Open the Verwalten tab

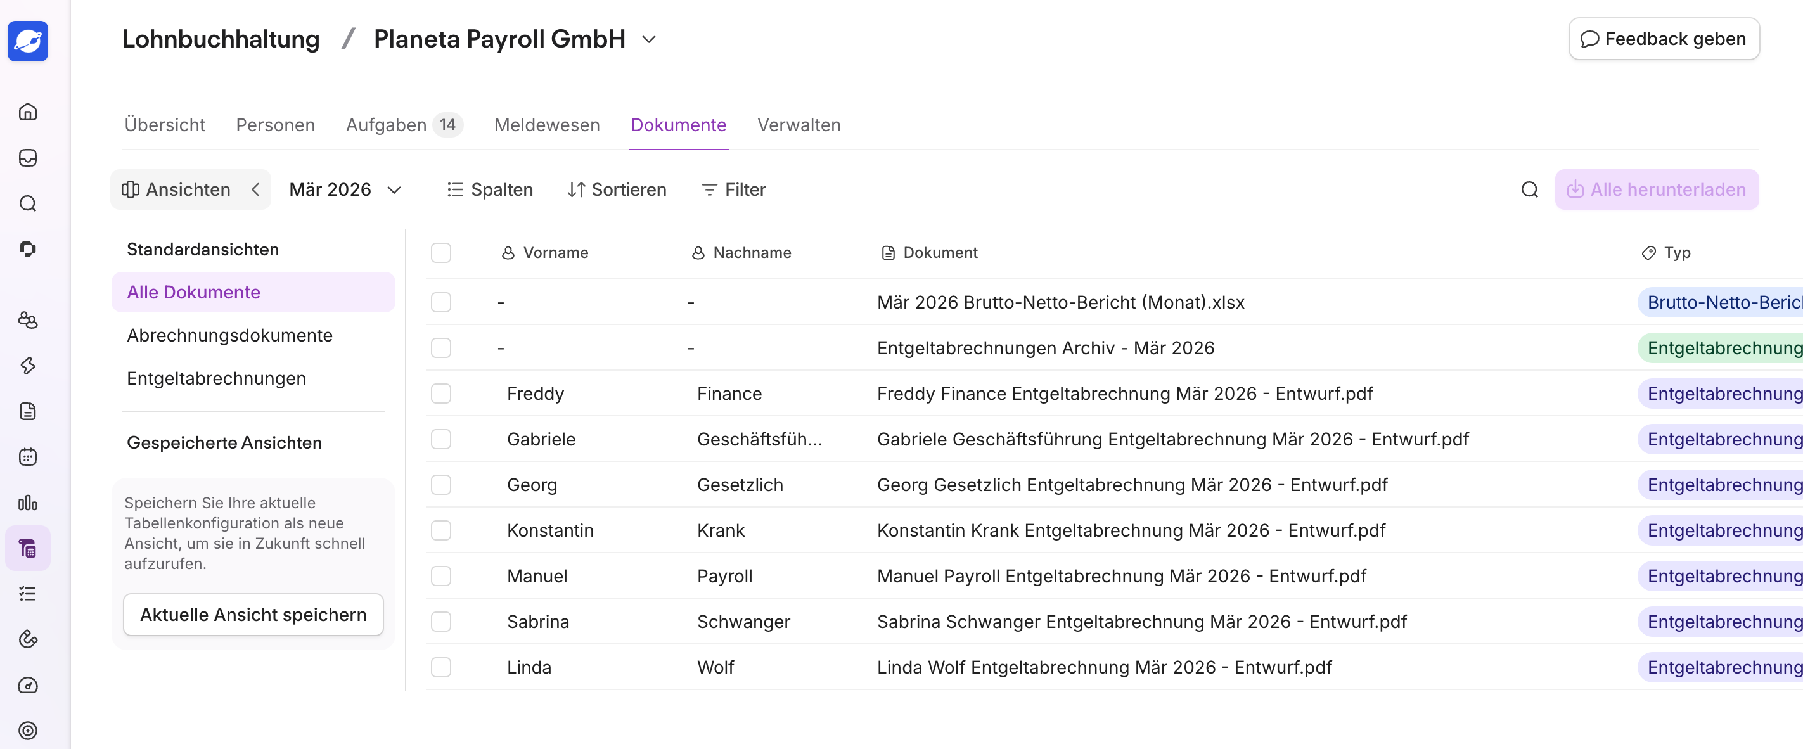point(799,125)
